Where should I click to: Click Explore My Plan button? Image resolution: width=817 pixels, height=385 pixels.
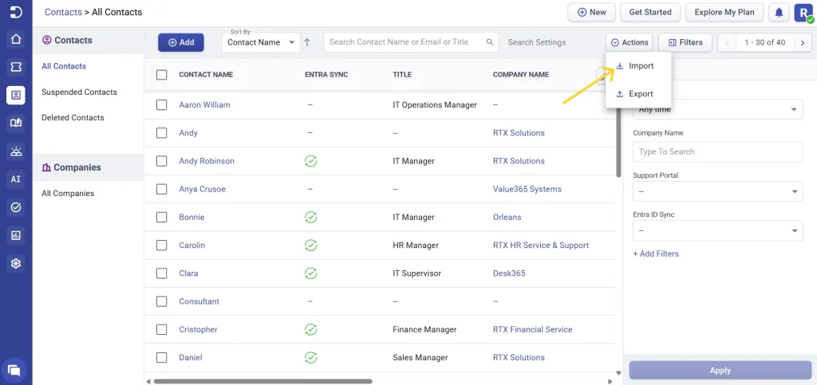[x=724, y=13]
